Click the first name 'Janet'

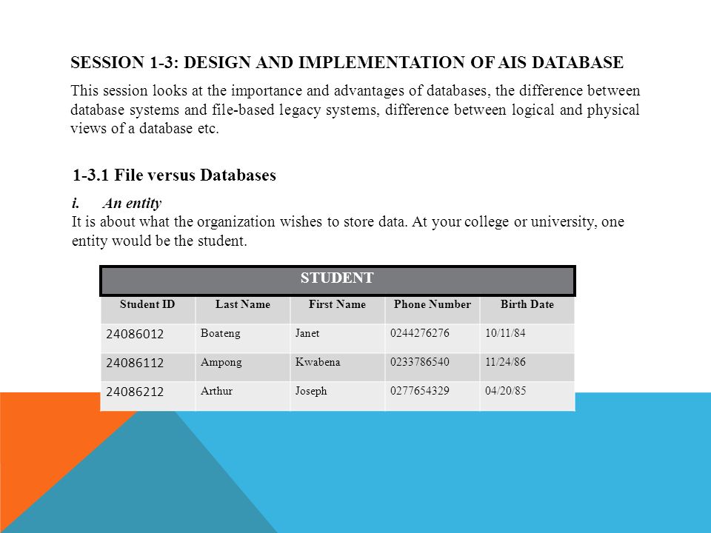click(307, 333)
